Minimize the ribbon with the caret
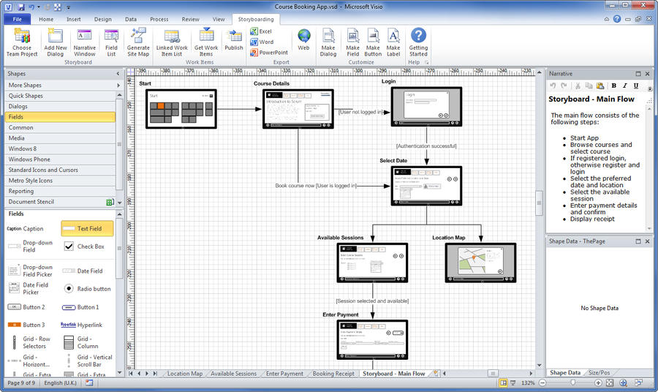 [x=606, y=19]
